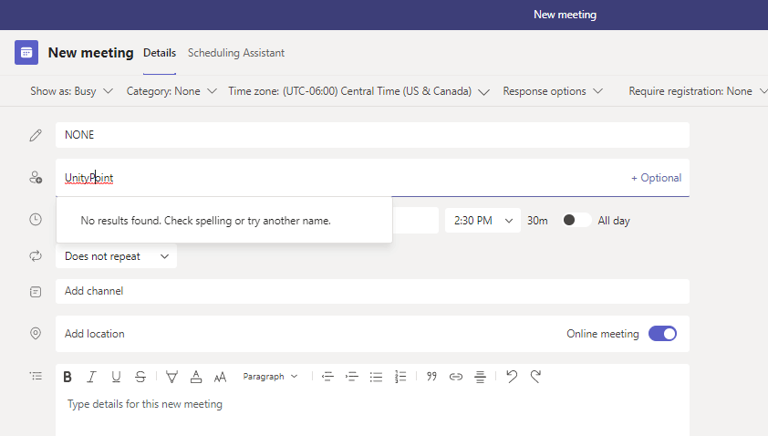Expand Response options menu
The image size is (768, 436).
click(553, 91)
